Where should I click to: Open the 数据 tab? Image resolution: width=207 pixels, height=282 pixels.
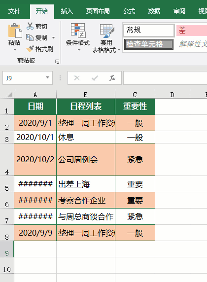click(154, 11)
